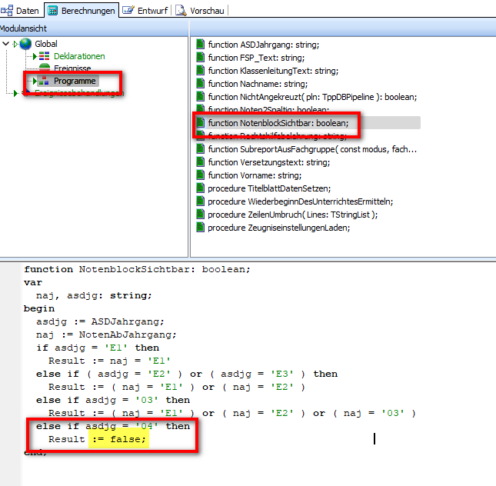Click the document icon of FSP_Text function
Screen dimensions: 496x486
tap(200, 58)
